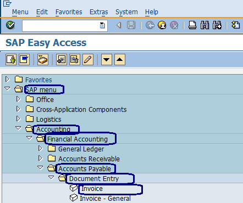The height and width of the screenshot is (203, 243).
Task: Click the Cancel red X icon
Action: coord(174,25)
